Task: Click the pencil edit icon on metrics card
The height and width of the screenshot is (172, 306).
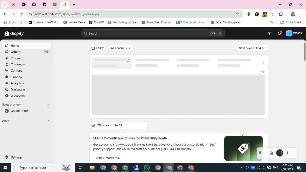Action: coord(129,60)
